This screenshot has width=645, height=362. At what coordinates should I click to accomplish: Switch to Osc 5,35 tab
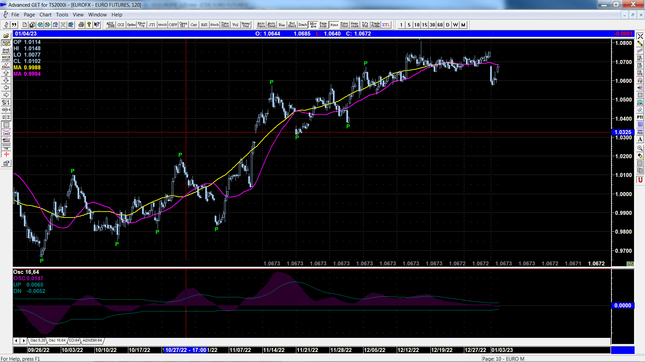[x=38, y=341]
